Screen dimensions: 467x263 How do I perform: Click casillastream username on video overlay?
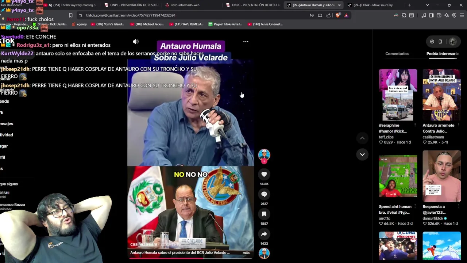(144, 244)
